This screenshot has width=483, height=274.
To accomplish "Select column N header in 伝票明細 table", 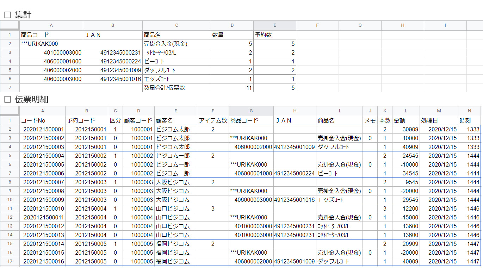I will tap(469, 111).
